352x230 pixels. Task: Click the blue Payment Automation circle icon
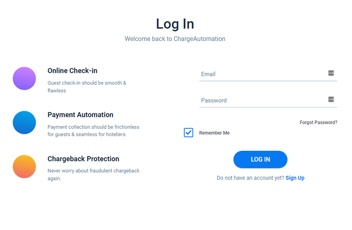(24, 123)
